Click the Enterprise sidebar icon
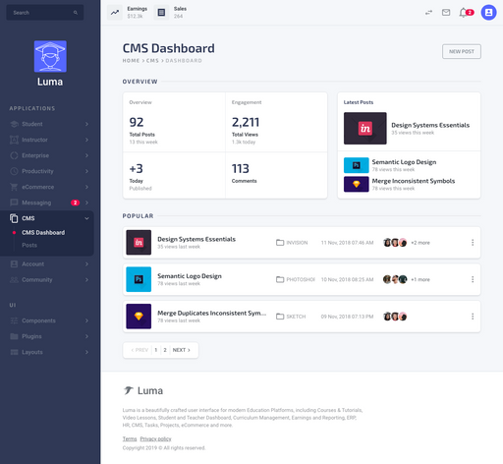This screenshot has width=503, height=464. point(14,155)
